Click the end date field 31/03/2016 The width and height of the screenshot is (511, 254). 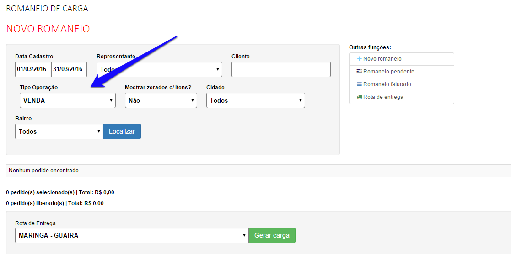pyautogui.click(x=69, y=69)
